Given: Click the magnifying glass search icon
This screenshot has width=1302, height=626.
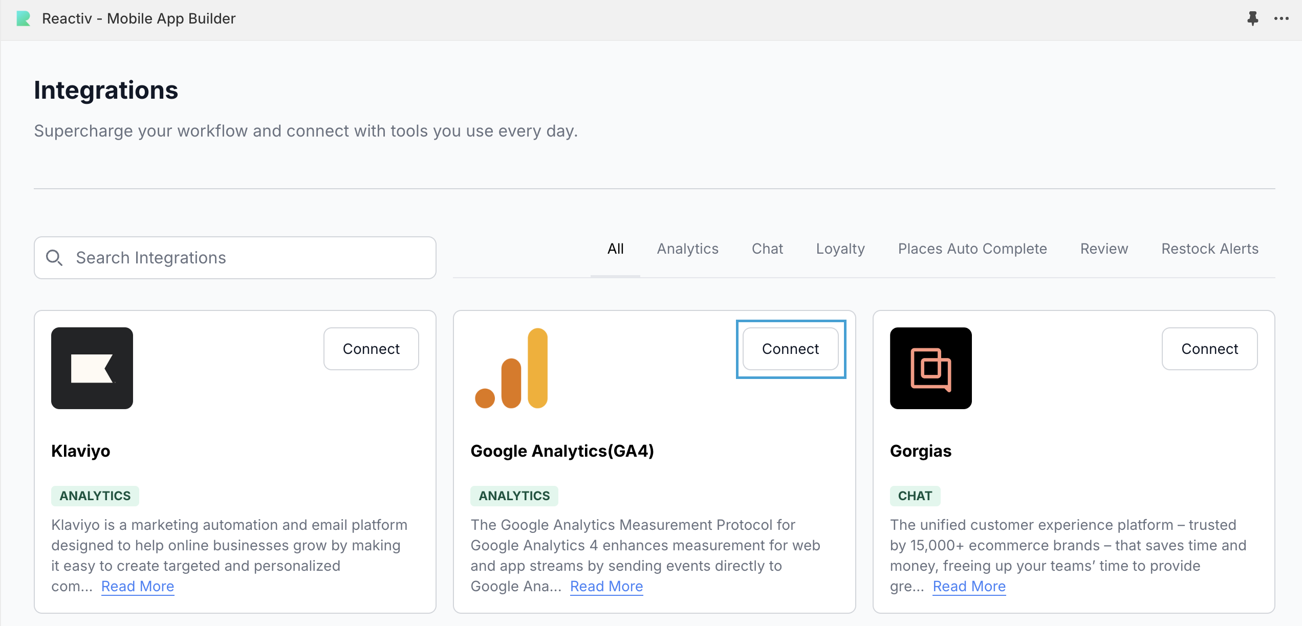Looking at the screenshot, I should tap(54, 258).
